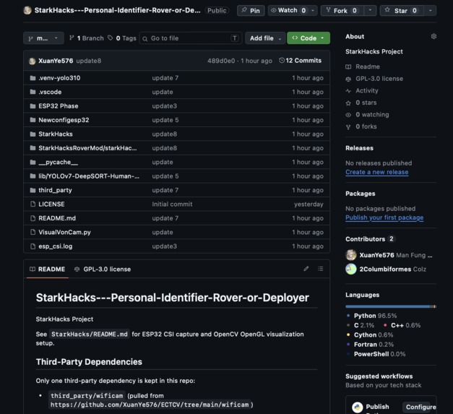Screen dimensions: 453x414
Task: Open the green Code dropdown
Action: coord(309,38)
